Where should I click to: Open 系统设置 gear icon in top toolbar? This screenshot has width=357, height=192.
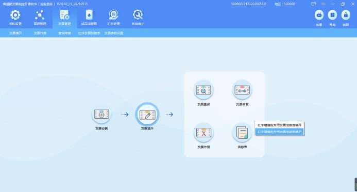(x=15, y=15)
